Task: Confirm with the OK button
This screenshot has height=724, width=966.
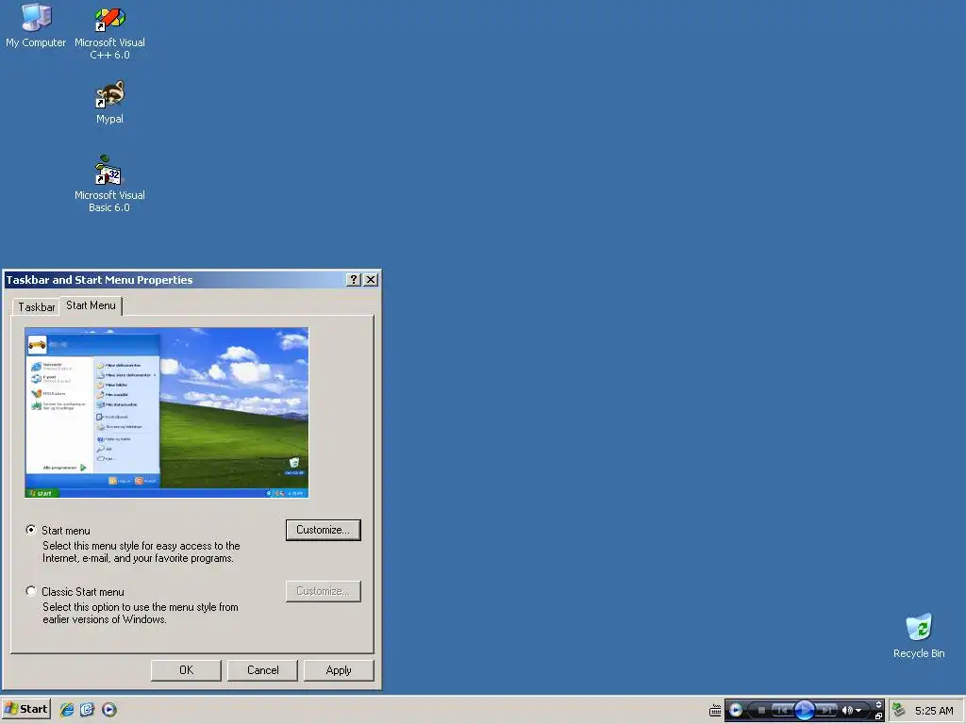Action: tap(186, 670)
